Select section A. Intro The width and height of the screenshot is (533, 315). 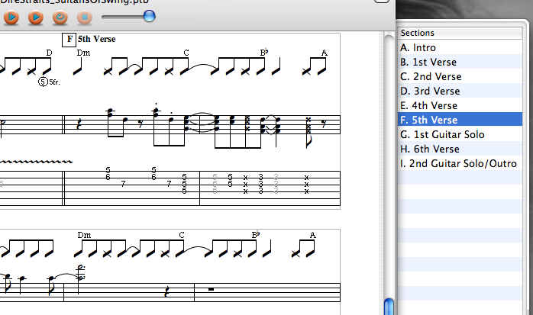460,47
